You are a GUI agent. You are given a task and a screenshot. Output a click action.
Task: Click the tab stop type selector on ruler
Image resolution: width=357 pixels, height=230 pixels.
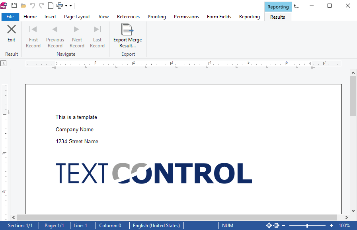tap(4, 63)
